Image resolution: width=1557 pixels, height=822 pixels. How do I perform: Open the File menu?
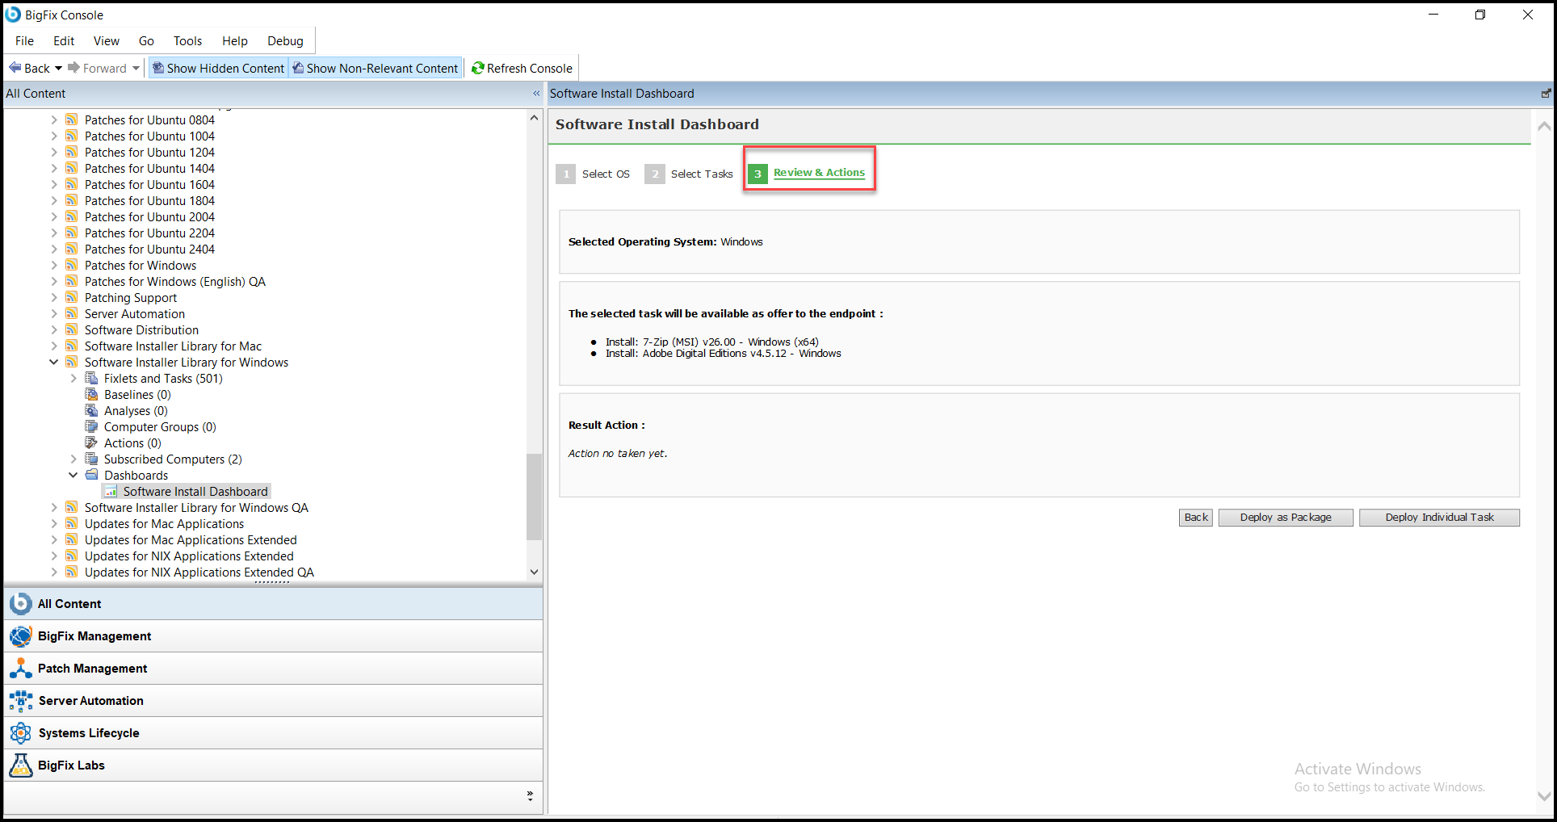coord(24,40)
